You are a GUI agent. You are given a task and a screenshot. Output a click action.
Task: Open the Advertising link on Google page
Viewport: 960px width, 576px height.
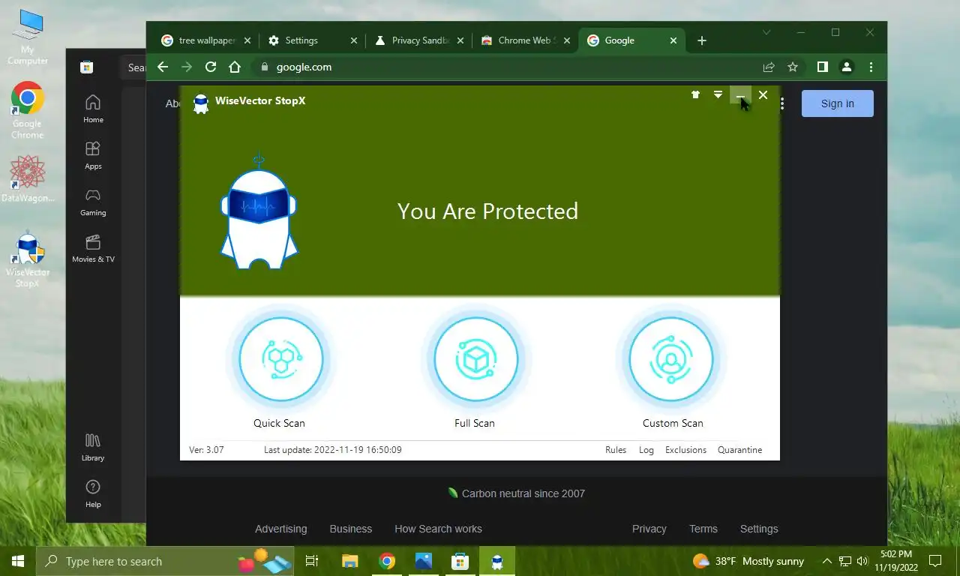click(280, 529)
